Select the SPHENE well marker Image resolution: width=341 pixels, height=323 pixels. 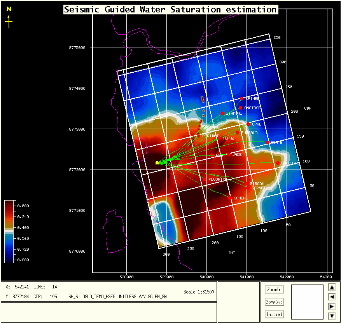(230, 198)
